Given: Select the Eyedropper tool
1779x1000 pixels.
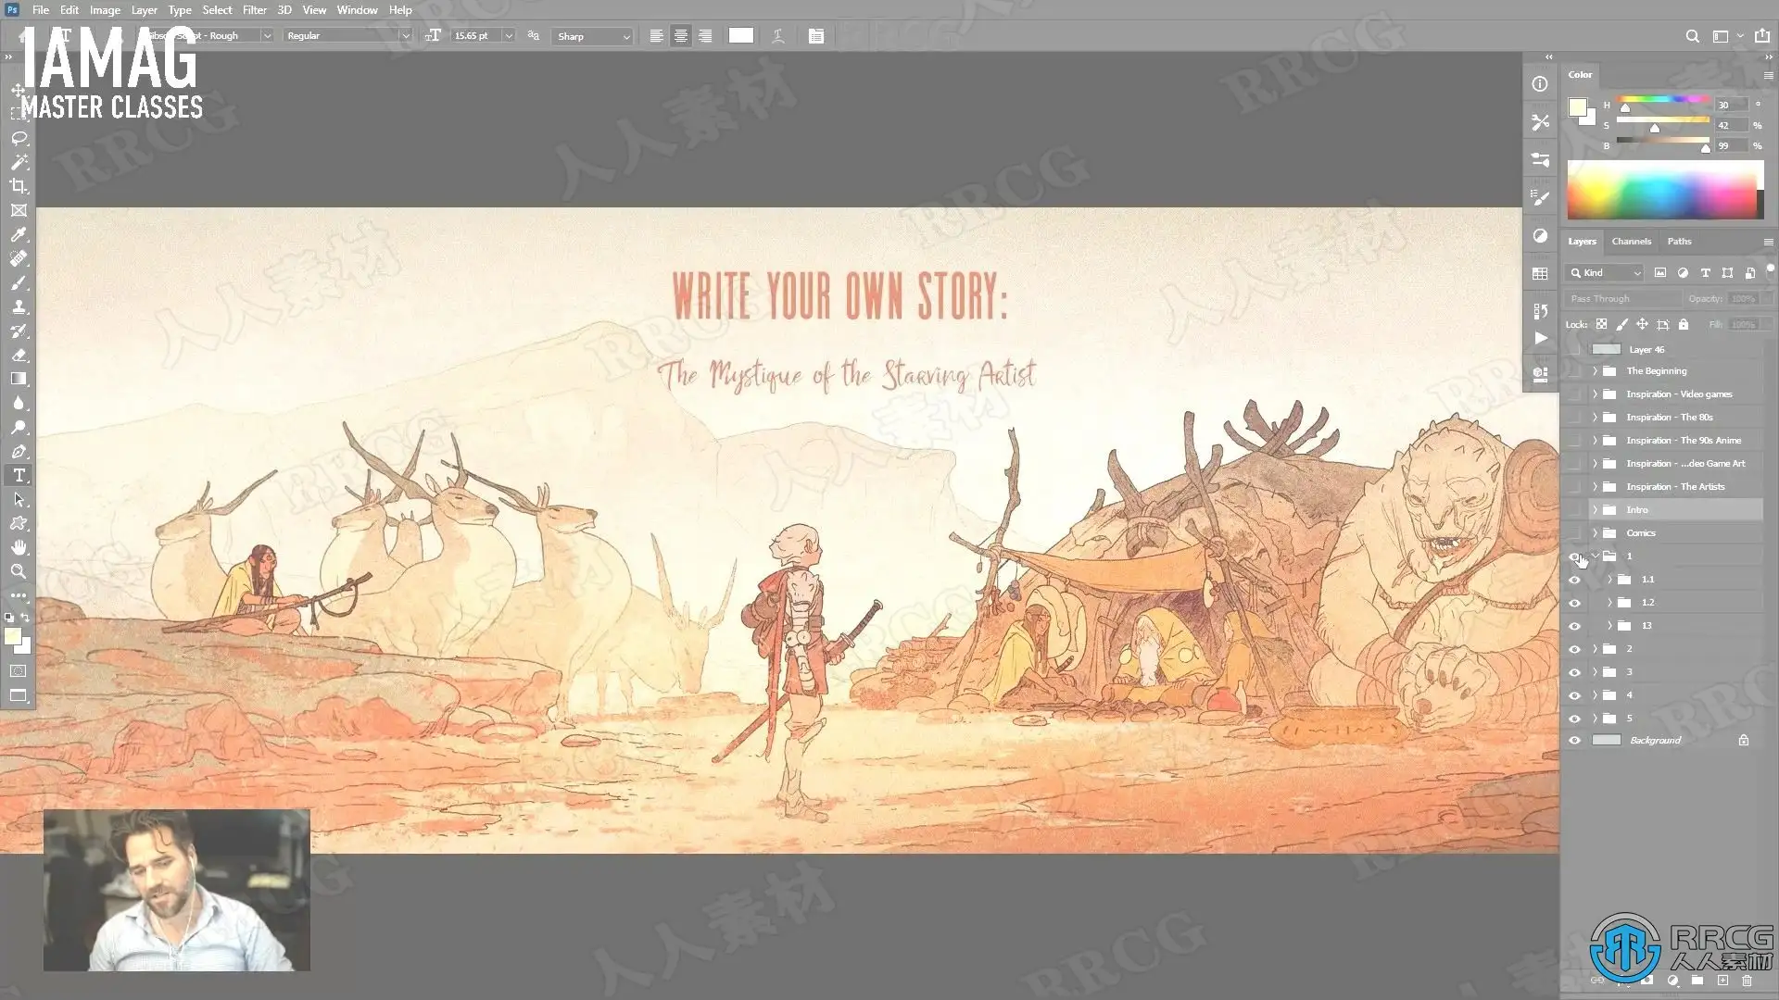Looking at the screenshot, I should (x=19, y=235).
